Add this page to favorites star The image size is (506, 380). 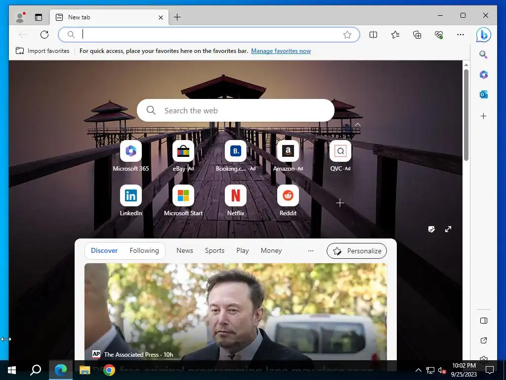click(x=347, y=35)
